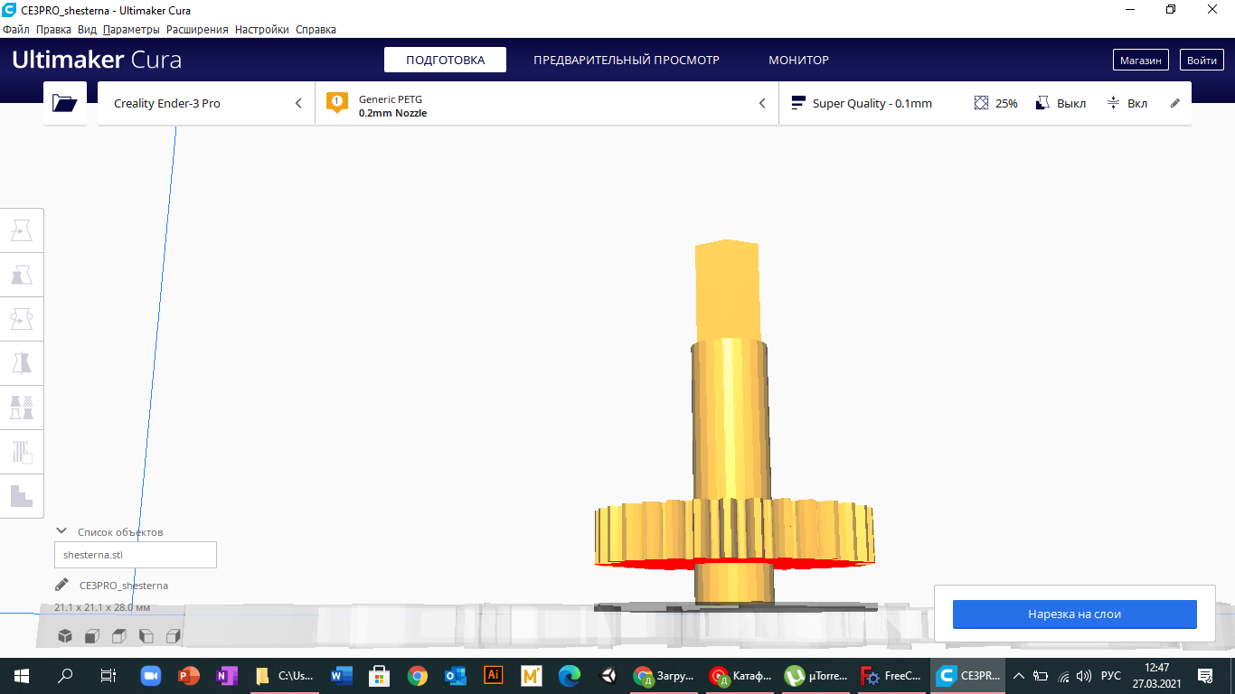Viewport: 1235px width, 694px height.
Task: Switch to ПРЕДВАРИТЕЛЬНЫЙ ПРОСМОТР tab
Action: point(627,60)
